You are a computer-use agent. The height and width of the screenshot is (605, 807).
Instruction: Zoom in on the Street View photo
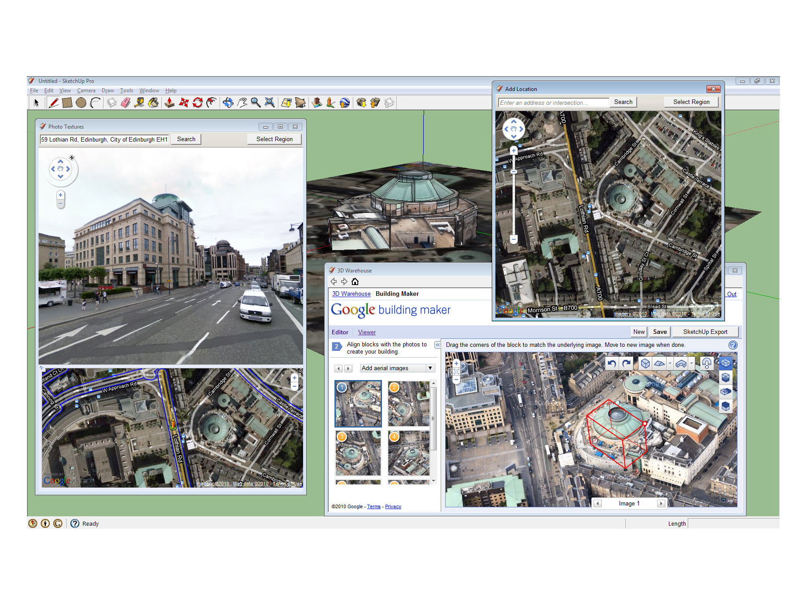pyautogui.click(x=61, y=195)
